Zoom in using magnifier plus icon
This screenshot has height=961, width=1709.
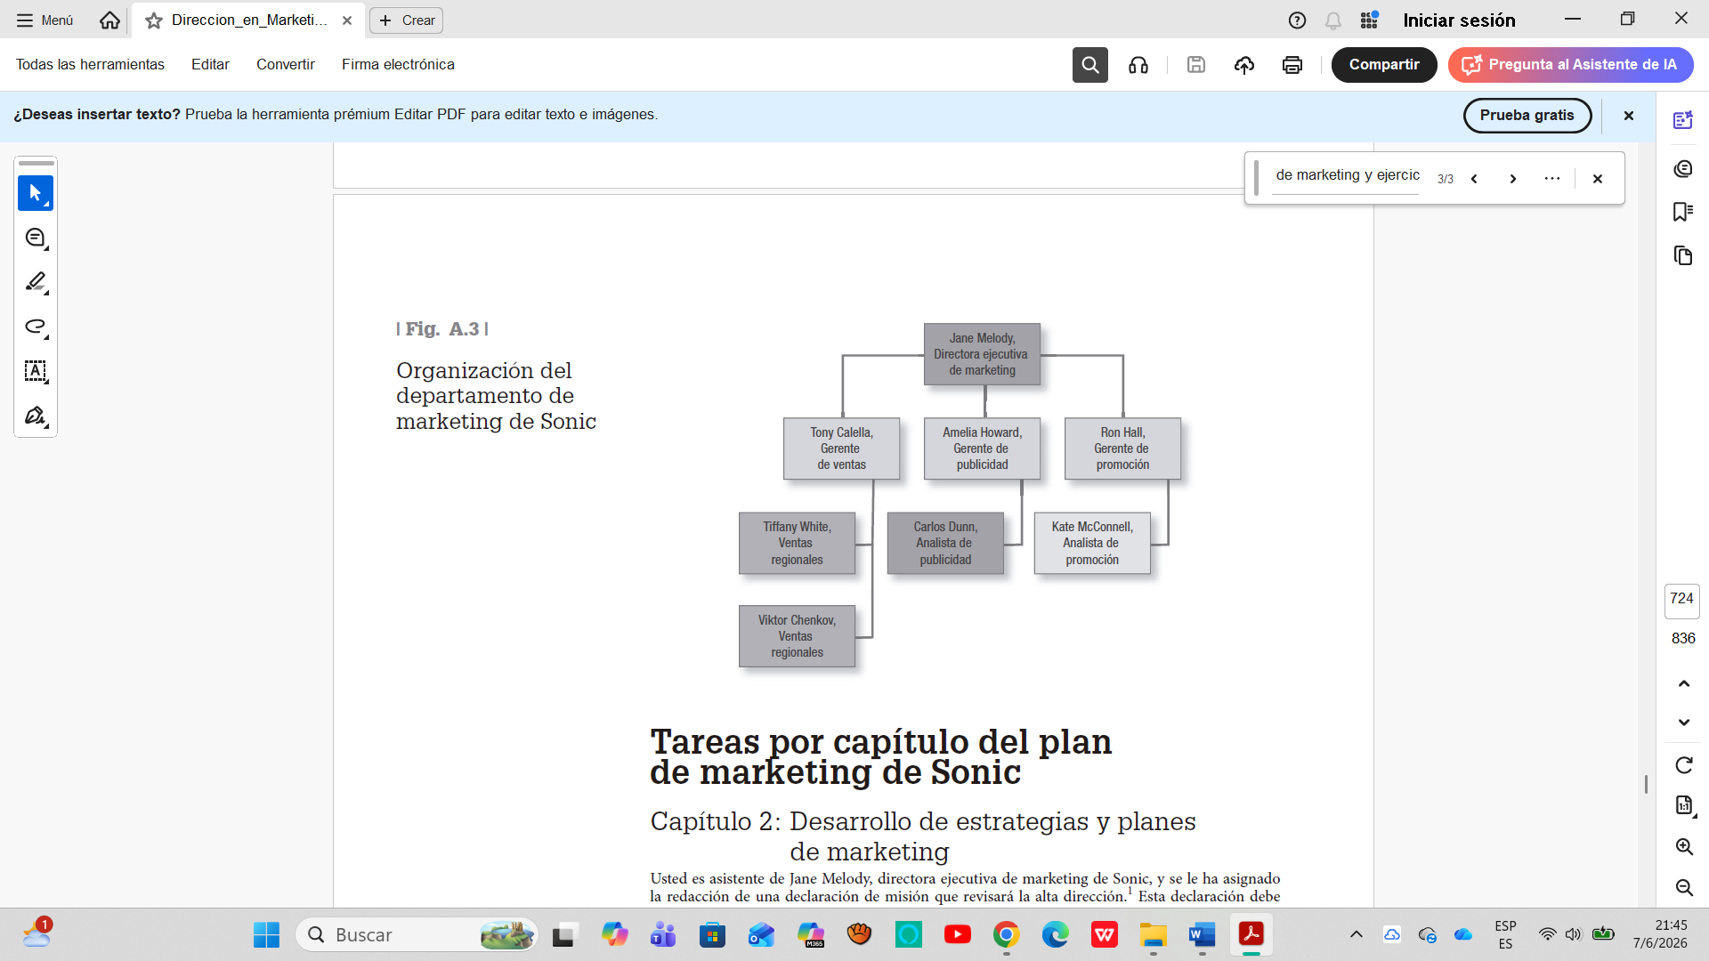[1684, 847]
